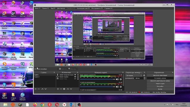Mute Захват входного аудиопотока in mixer
The width and height of the screenshot is (190, 107).
(117, 79)
